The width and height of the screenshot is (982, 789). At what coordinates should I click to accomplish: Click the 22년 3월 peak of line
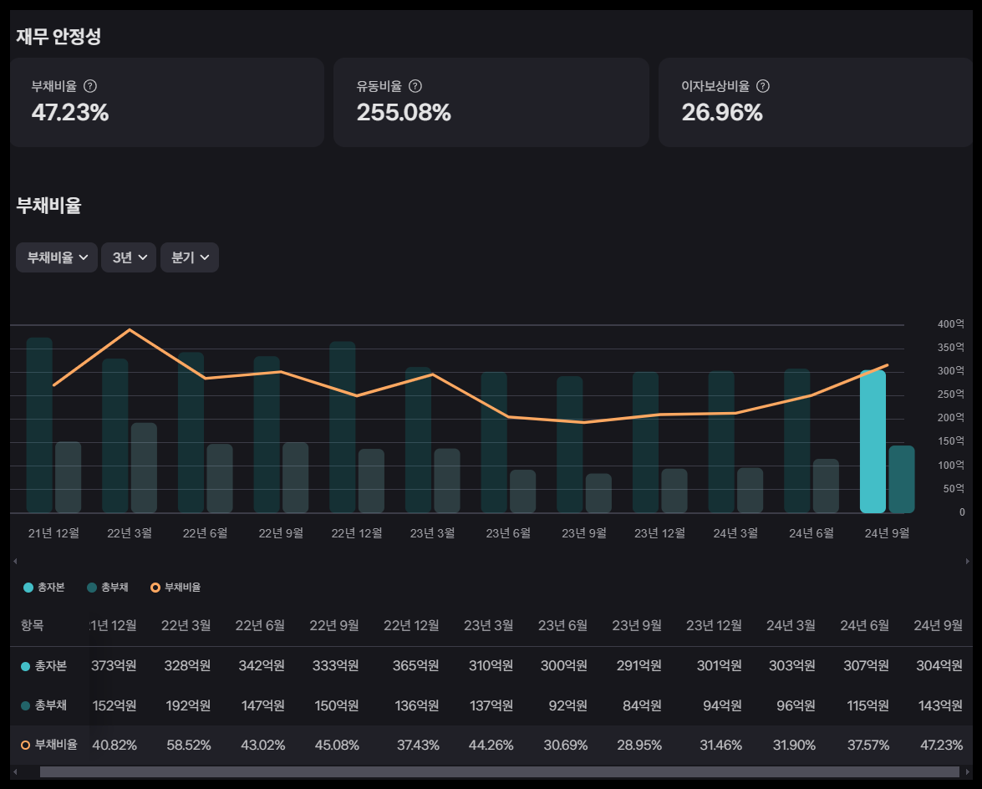[130, 329]
